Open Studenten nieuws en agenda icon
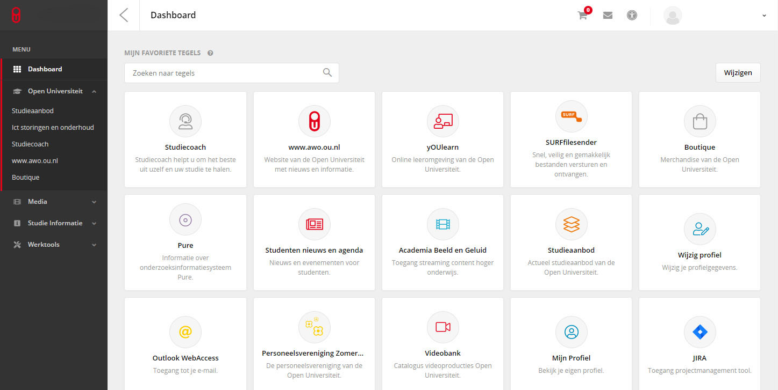The width and height of the screenshot is (778, 390). (x=314, y=224)
